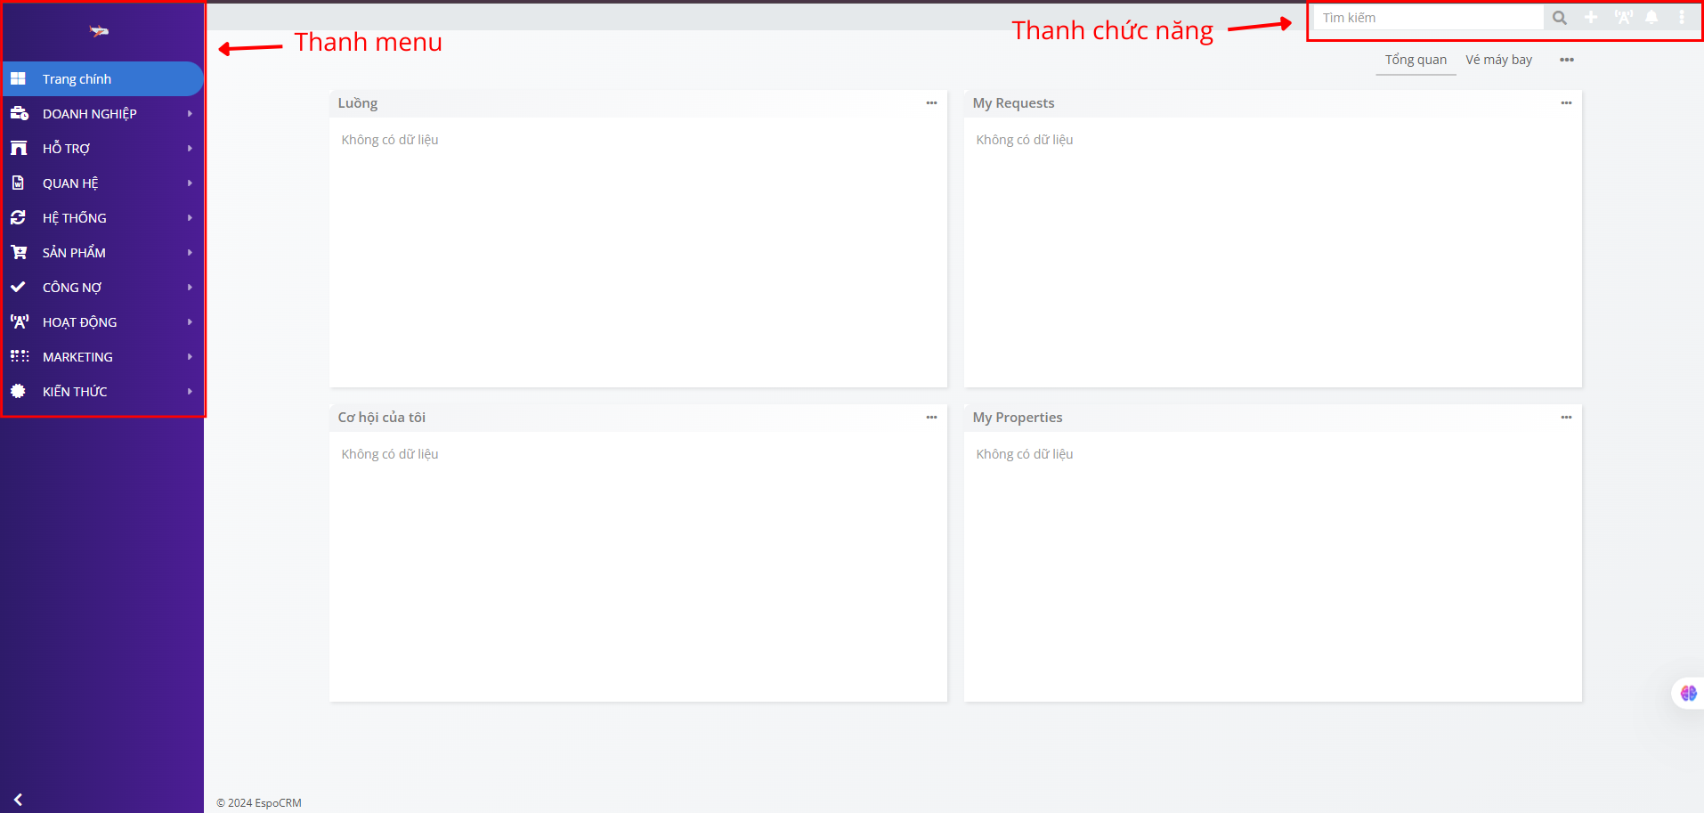
Task: Open the Luồng panel options menu
Action: [931, 103]
